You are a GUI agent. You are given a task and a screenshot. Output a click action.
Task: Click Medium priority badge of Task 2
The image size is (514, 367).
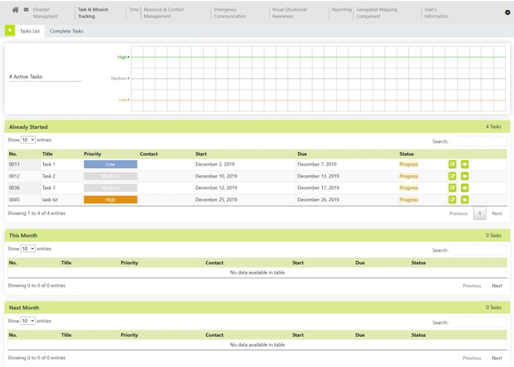tap(111, 176)
